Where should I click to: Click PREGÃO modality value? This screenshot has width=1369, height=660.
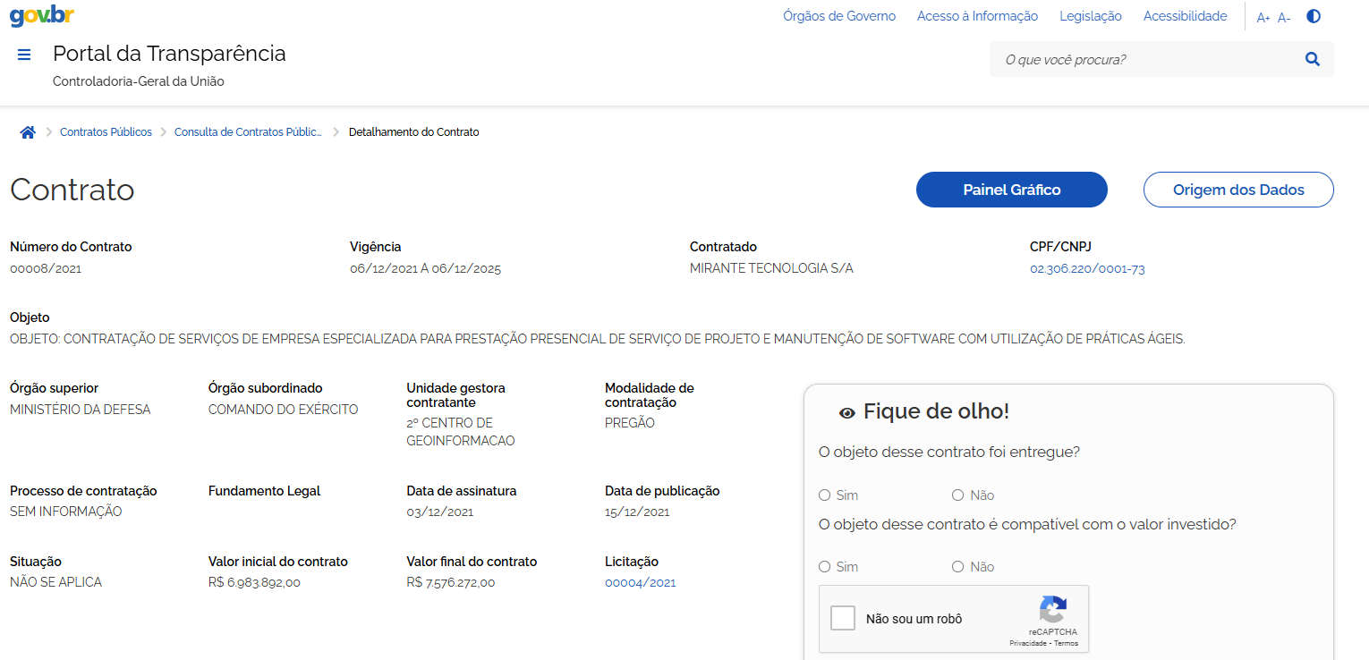630,423
